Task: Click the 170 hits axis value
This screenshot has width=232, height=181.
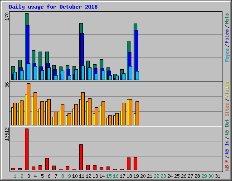Action: [x=7, y=17]
